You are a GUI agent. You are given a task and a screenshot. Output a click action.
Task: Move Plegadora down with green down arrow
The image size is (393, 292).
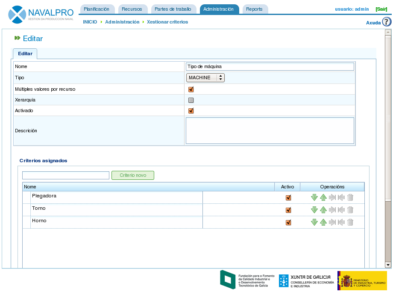click(x=314, y=197)
